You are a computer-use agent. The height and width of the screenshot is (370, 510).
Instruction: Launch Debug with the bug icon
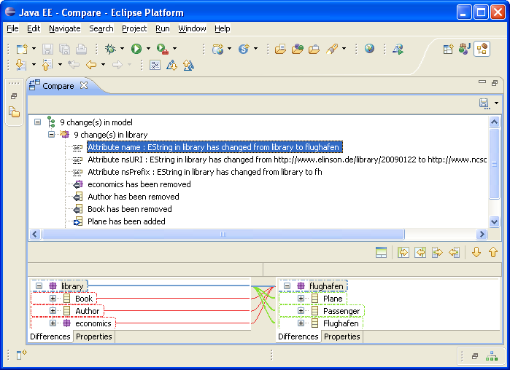click(x=110, y=49)
